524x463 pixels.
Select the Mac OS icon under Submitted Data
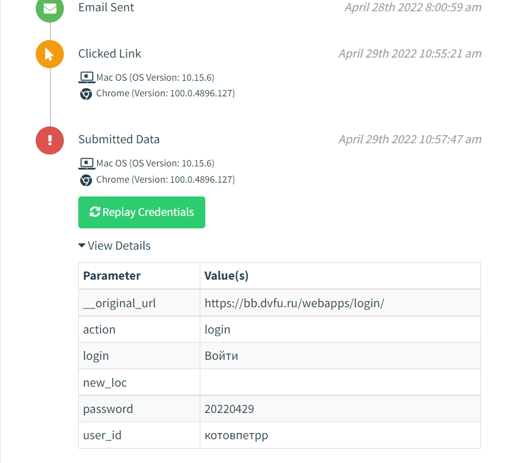[86, 163]
